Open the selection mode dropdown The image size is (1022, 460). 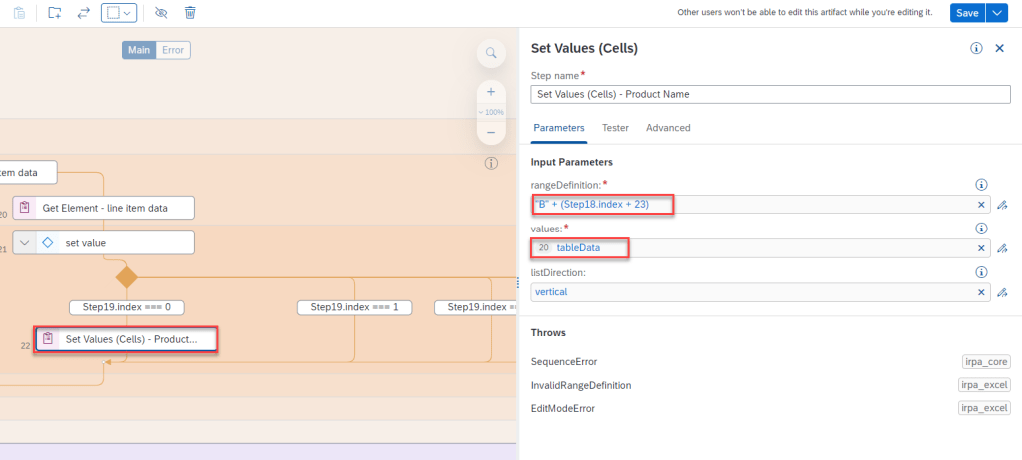pos(119,13)
